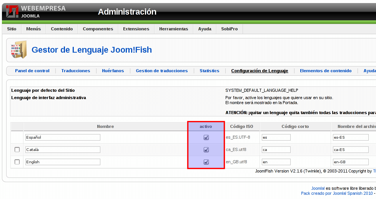
Task: Open the Sitio menu
Action: 12,29
